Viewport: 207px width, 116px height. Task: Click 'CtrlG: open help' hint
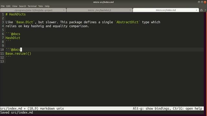(x=188, y=109)
